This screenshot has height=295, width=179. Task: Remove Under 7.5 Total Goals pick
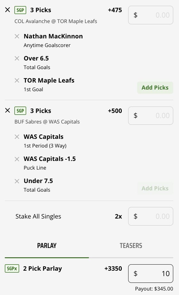[17, 181]
